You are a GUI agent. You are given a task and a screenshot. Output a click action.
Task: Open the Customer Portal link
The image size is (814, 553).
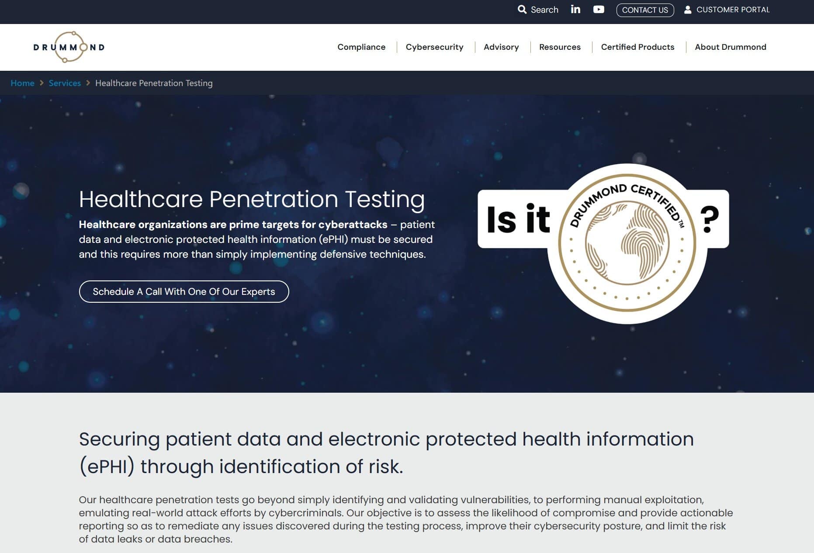(x=727, y=10)
